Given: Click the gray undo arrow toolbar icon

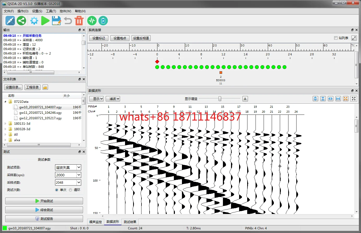Looking at the screenshot, I should pyautogui.click(x=68, y=21).
